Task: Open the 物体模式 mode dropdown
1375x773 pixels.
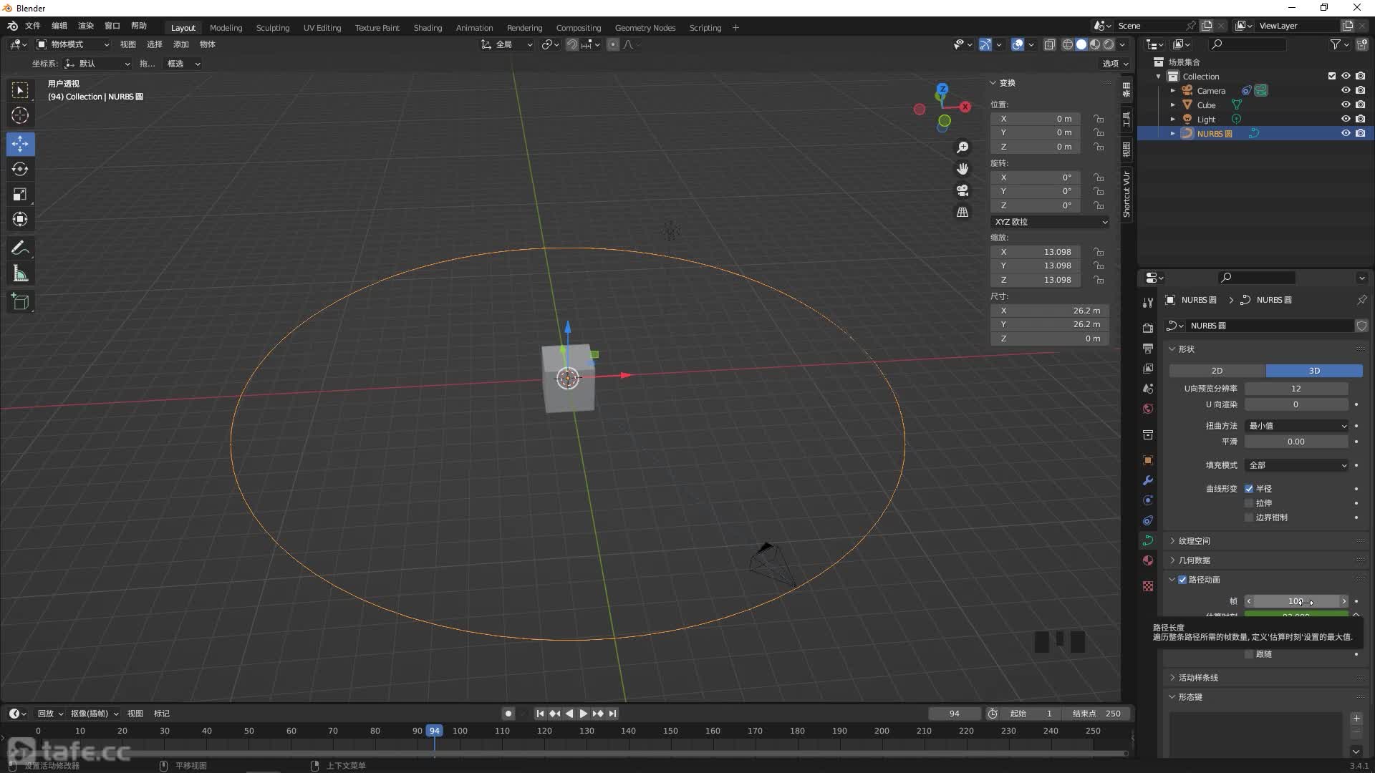Action: click(73, 44)
